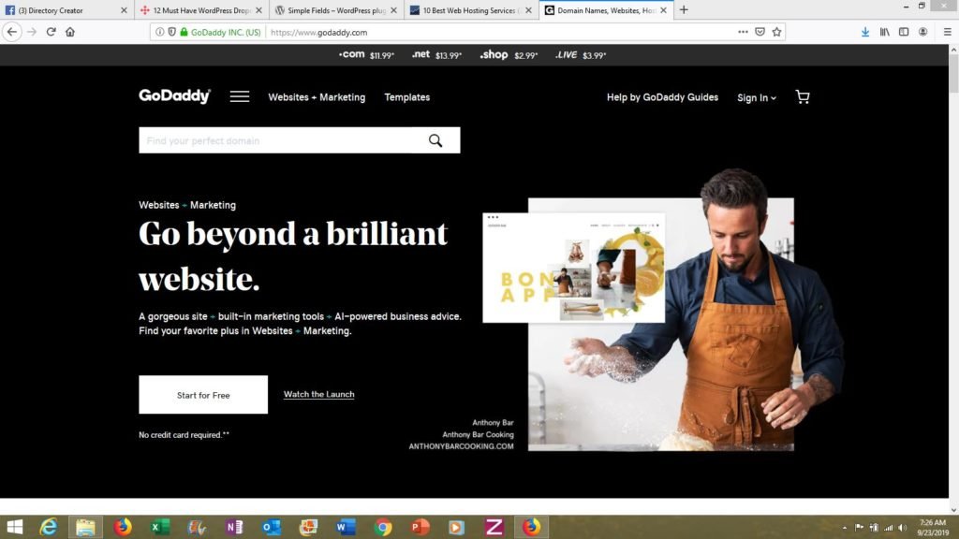
Task: Open the Library bookmarks icon
Action: click(884, 32)
